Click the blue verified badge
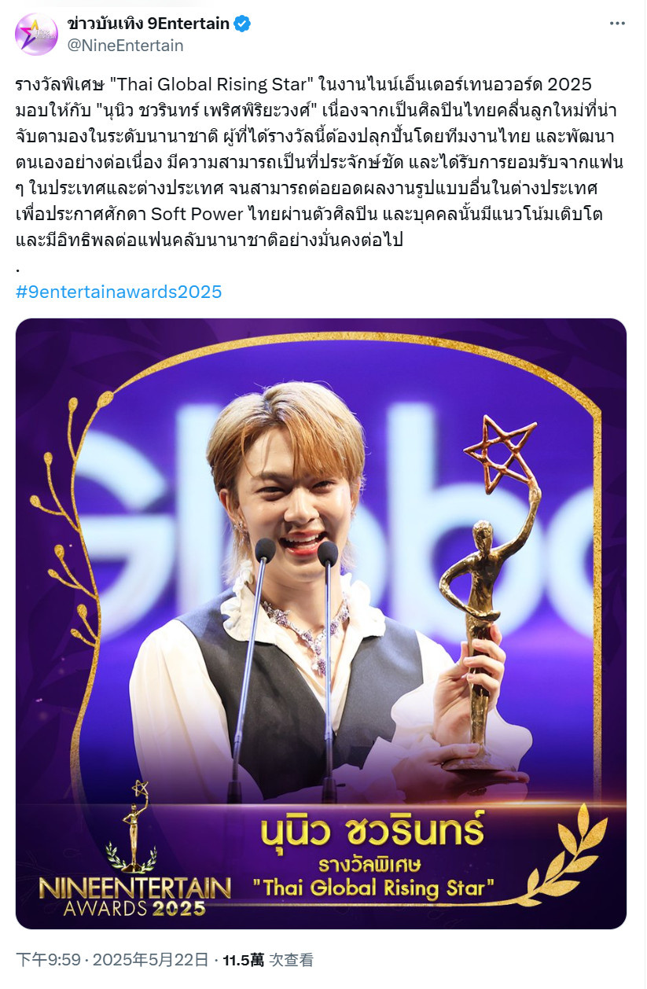This screenshot has height=989, width=647. pyautogui.click(x=242, y=24)
